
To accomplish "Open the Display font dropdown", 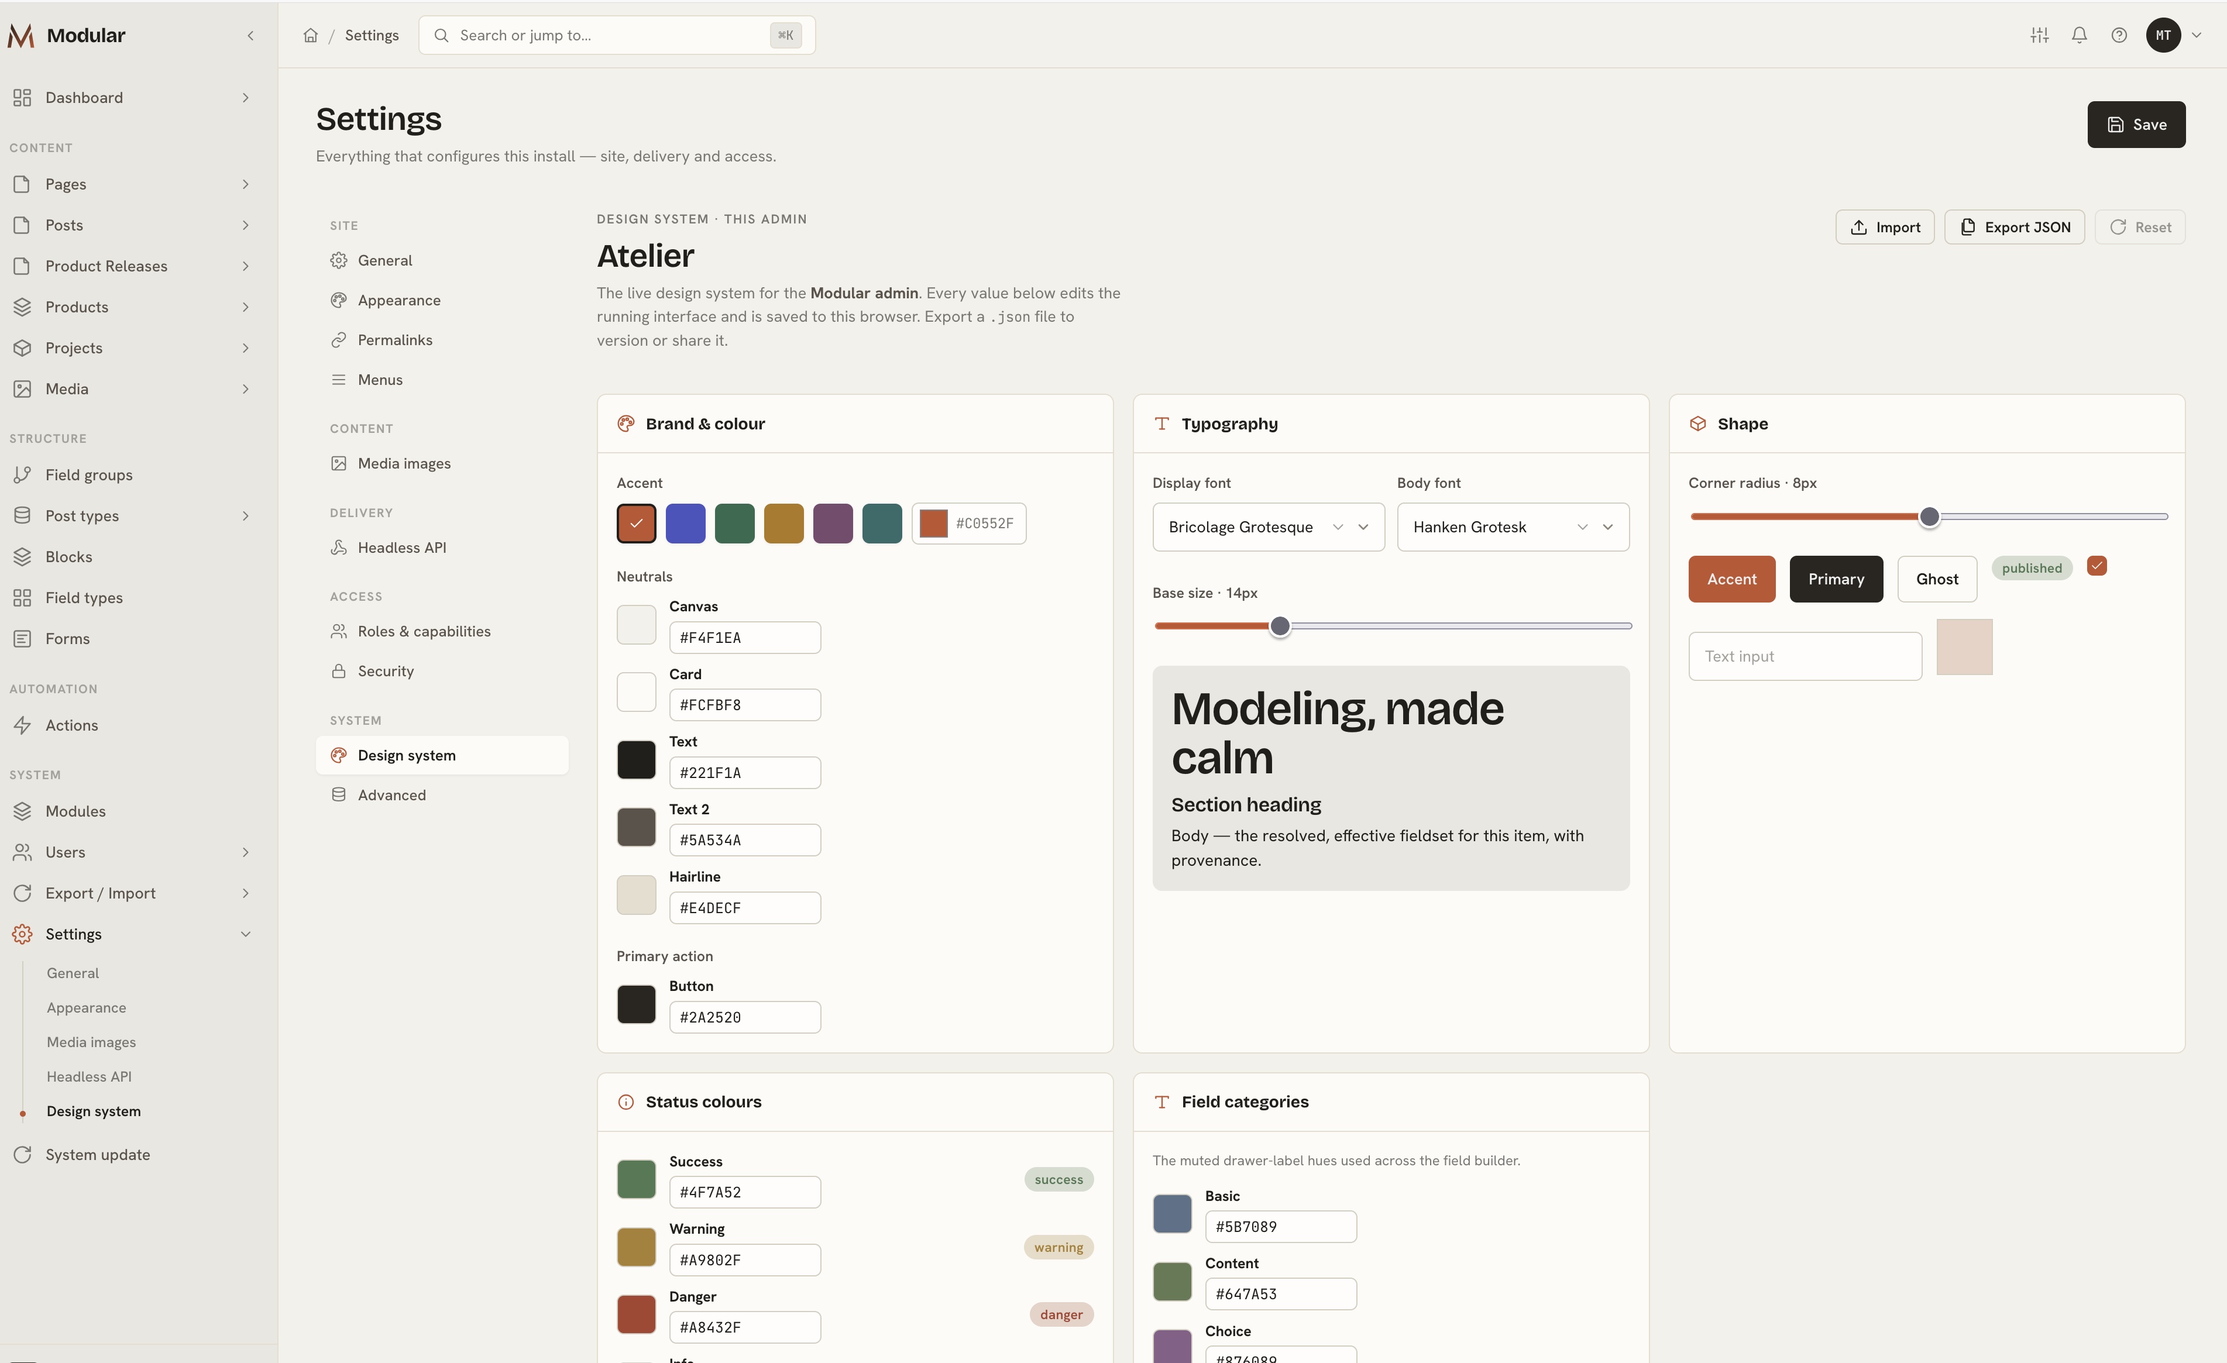I will 1268,527.
